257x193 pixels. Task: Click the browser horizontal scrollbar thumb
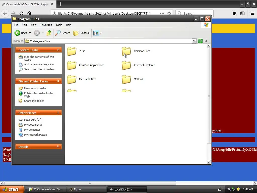pos(90,183)
